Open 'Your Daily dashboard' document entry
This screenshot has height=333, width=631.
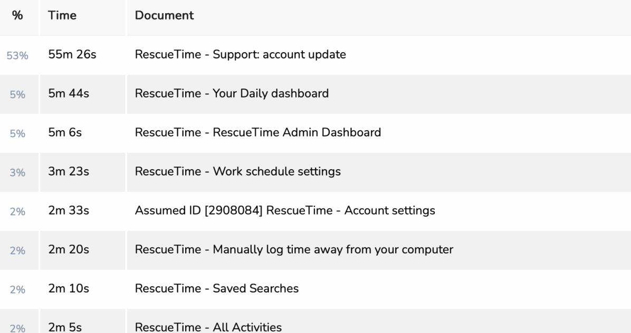point(232,94)
